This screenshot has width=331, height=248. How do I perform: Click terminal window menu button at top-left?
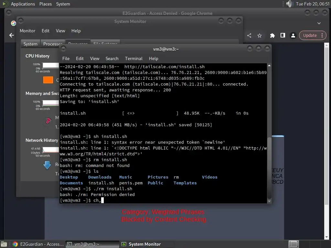coord(63,49)
